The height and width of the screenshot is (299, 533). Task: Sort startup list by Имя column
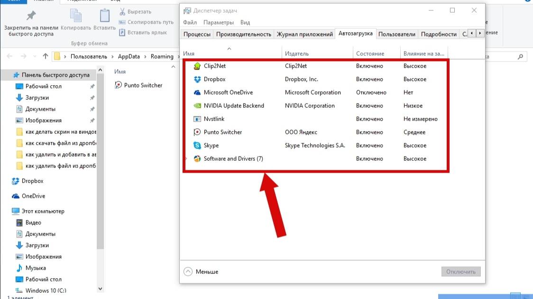231,53
